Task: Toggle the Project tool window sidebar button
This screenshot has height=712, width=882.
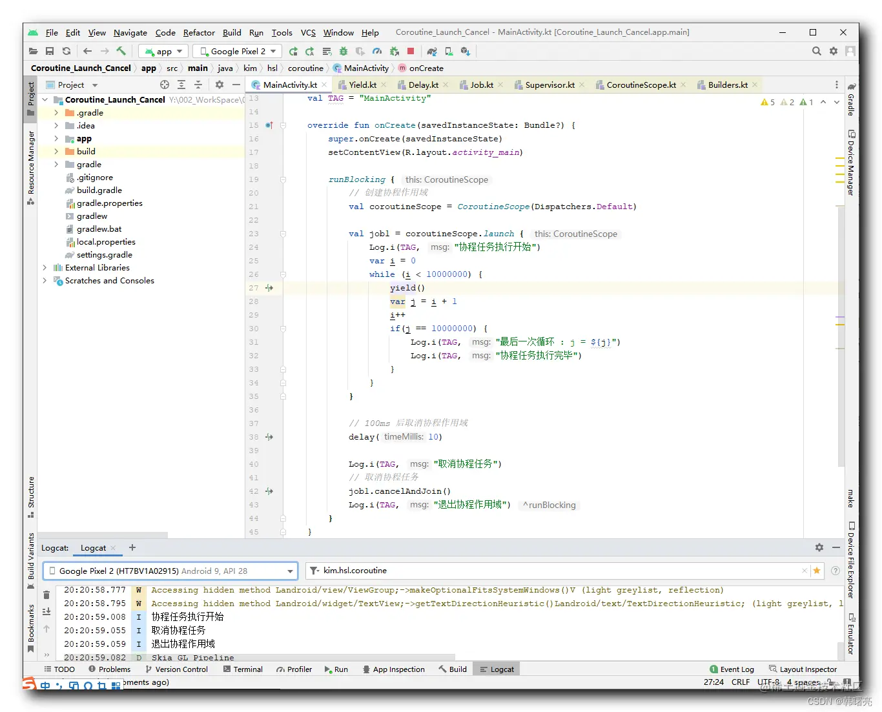Action: point(30,98)
